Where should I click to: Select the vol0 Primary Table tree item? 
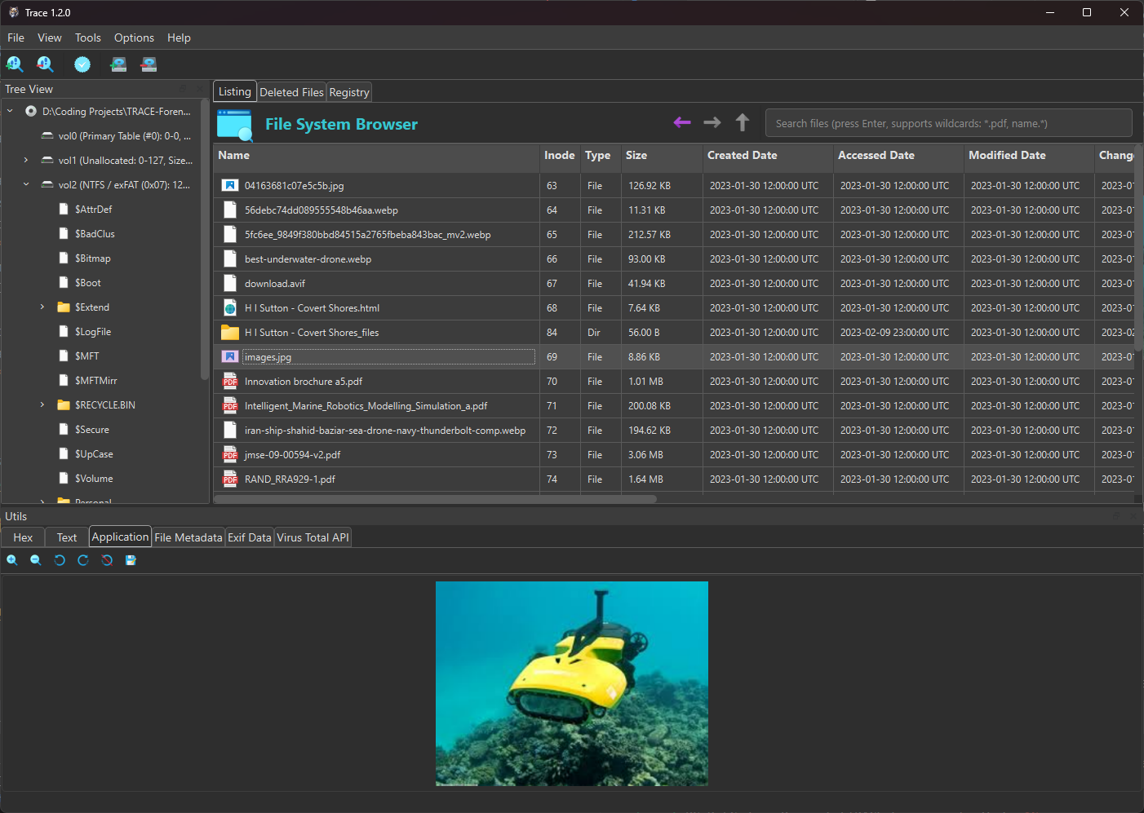coord(117,136)
